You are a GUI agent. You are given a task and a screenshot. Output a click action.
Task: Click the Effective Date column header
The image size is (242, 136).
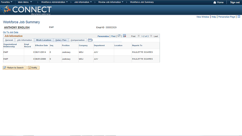(41, 45)
